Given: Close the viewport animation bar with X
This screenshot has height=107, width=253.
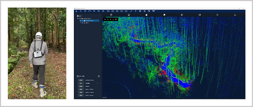Looking at the screenshot, I should 116,19.
